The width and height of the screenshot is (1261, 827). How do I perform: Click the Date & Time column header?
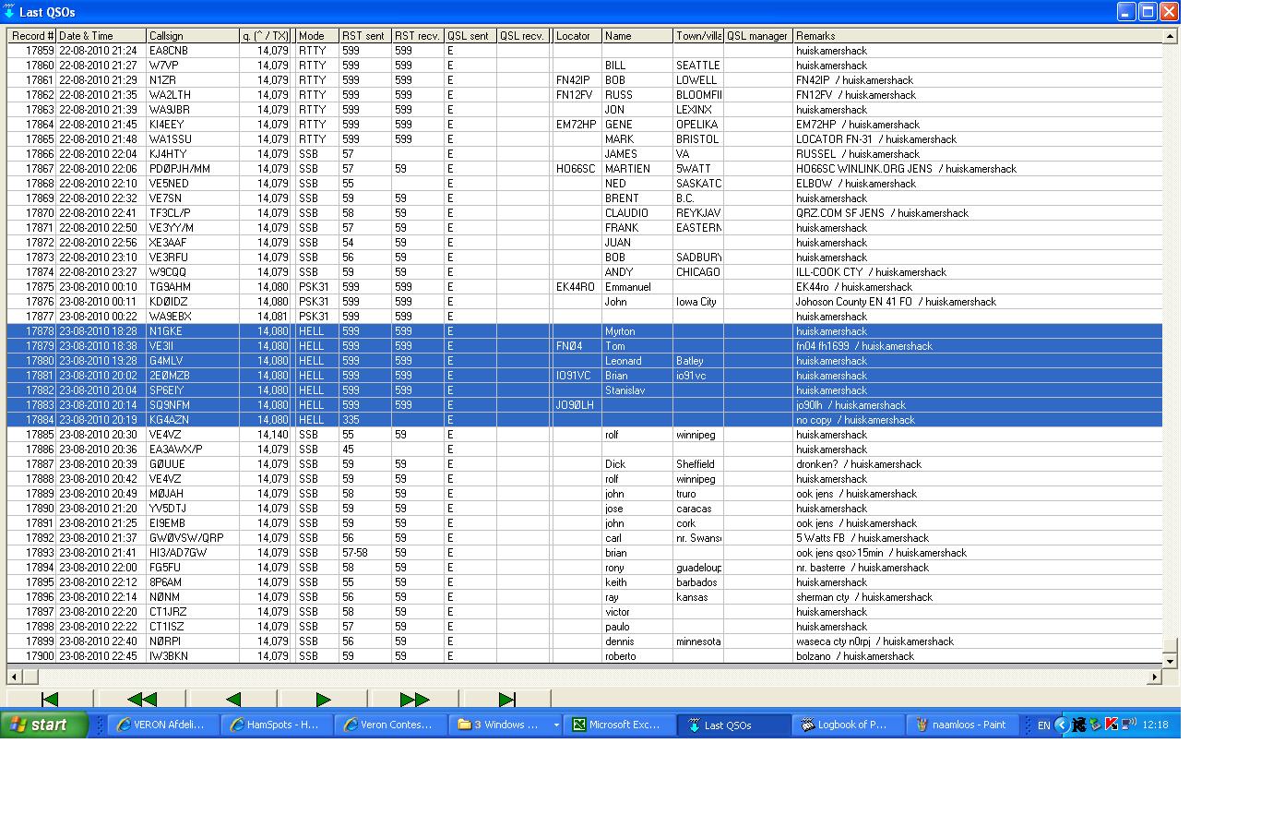[x=101, y=36]
